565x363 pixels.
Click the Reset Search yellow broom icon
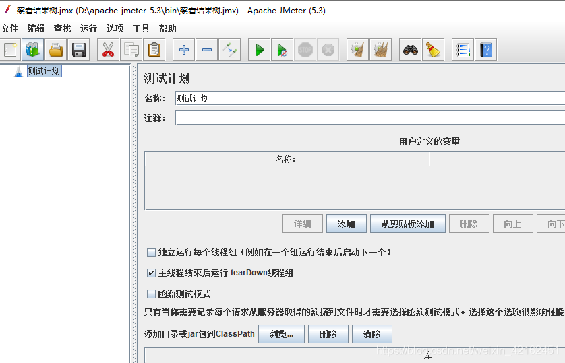tap(433, 50)
